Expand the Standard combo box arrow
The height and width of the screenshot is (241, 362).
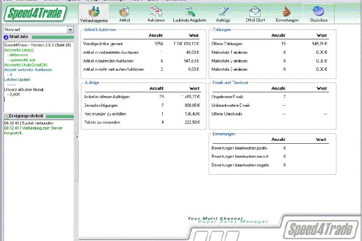[70, 30]
